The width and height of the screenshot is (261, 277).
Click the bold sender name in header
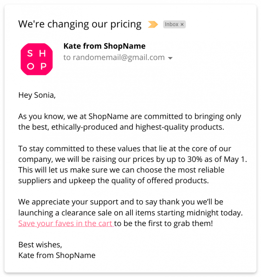pos(104,46)
